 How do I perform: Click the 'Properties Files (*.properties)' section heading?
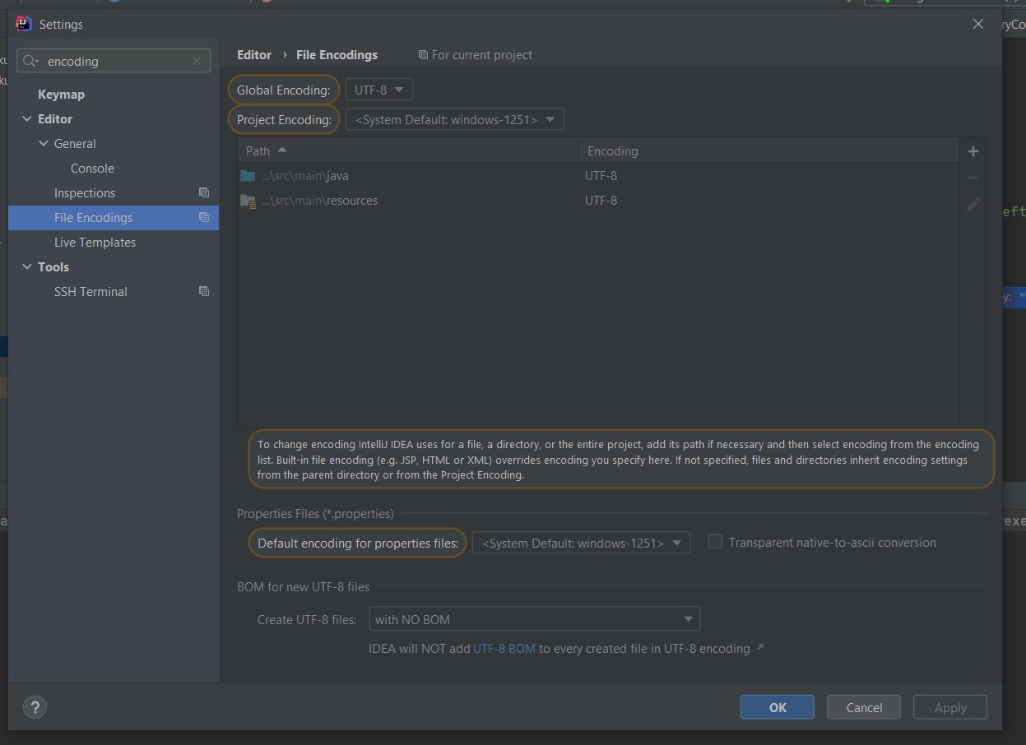[x=315, y=514]
